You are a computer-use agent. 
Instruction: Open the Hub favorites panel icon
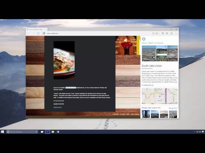(163, 33)
